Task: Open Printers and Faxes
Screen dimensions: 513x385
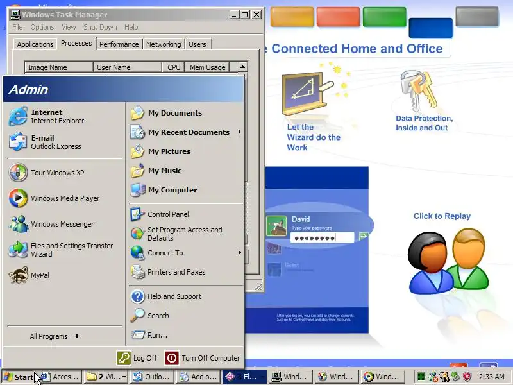Action: click(186, 272)
